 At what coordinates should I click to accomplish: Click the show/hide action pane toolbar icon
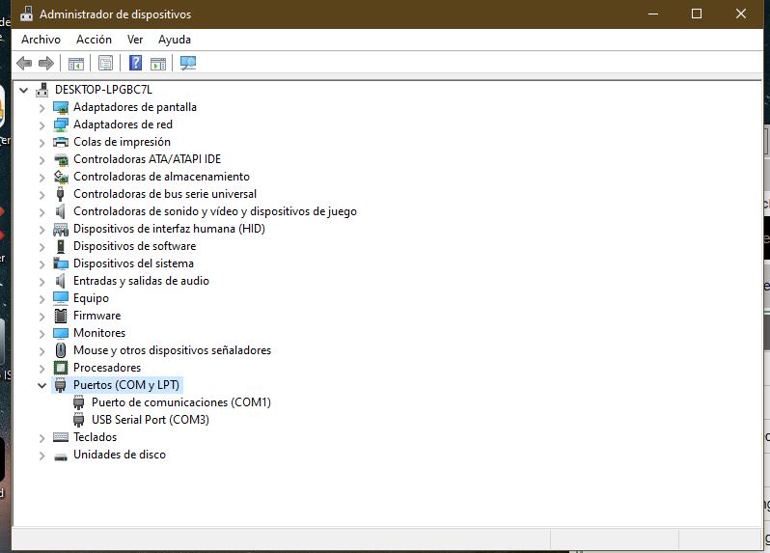tap(158, 64)
